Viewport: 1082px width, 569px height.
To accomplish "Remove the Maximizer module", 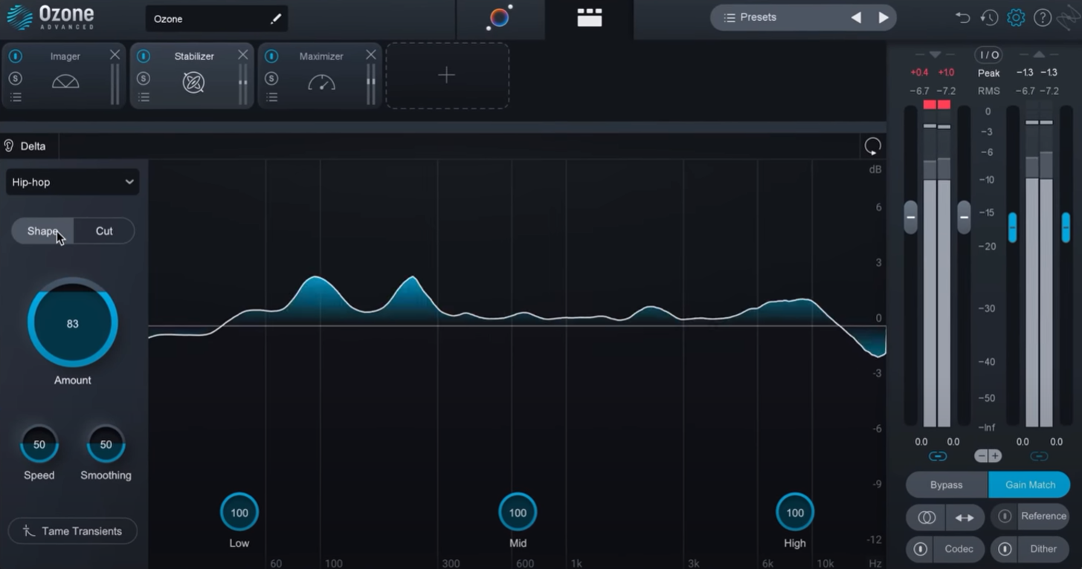I will (x=370, y=55).
